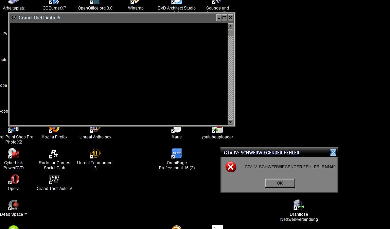Screen dimensions: 390x229
Task: Click the Grand Theft Auto IV window title text
Action: coord(39,18)
